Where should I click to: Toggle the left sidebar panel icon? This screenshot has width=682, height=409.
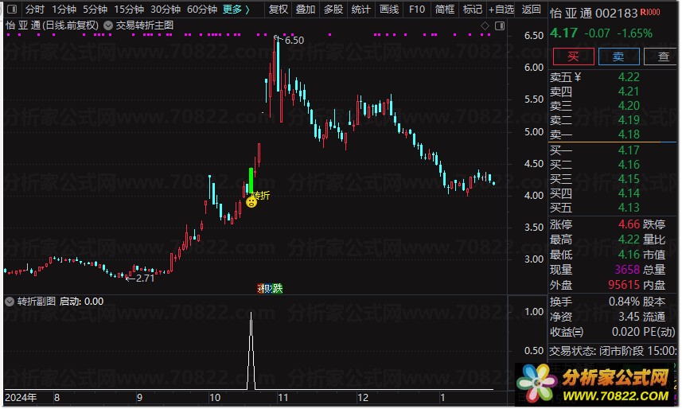[x=12, y=9]
